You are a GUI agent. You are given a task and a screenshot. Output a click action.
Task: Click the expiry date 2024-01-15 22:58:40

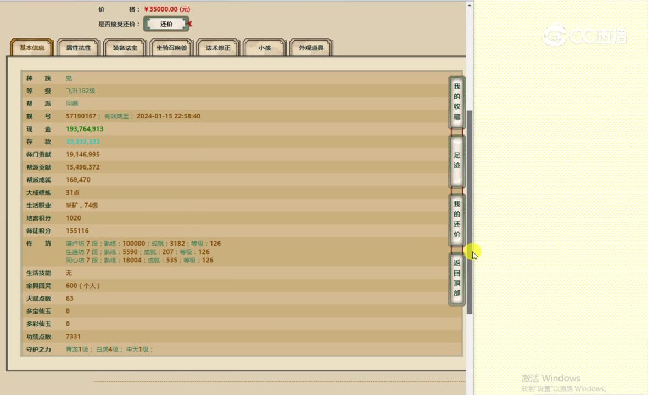click(169, 116)
